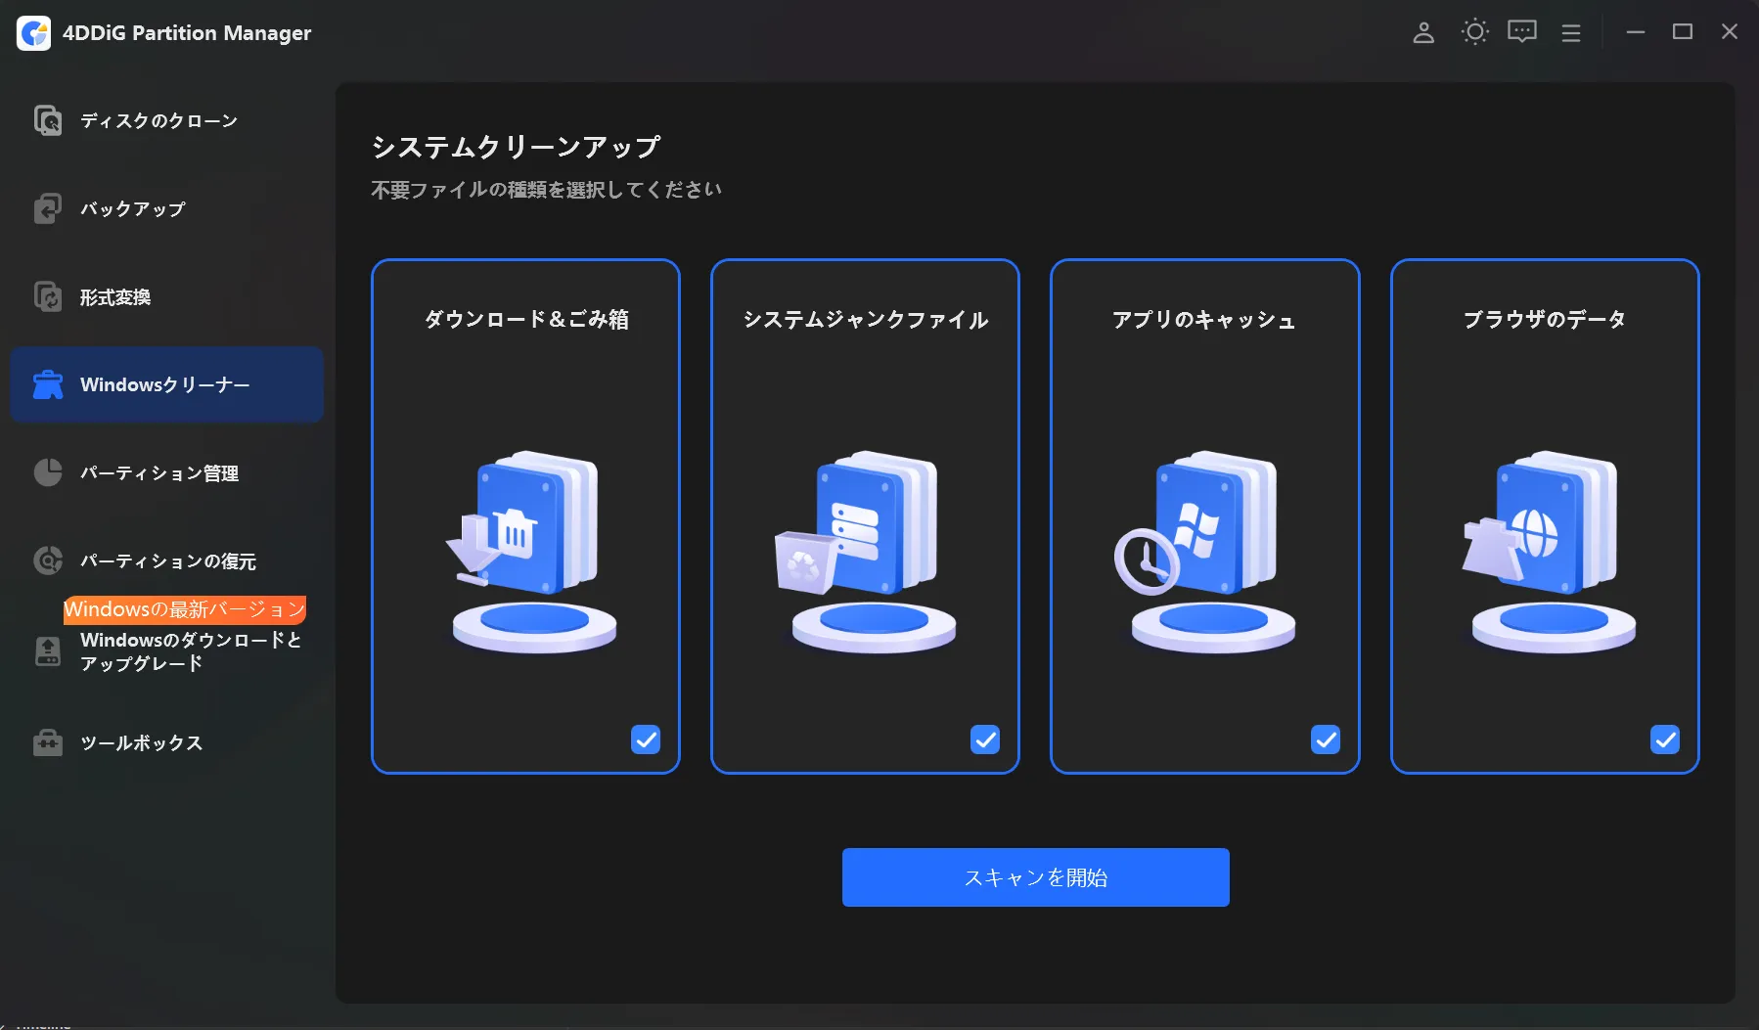Toggle light/dark theme sun icon
Image resolution: width=1759 pixels, height=1030 pixels.
[1474, 32]
